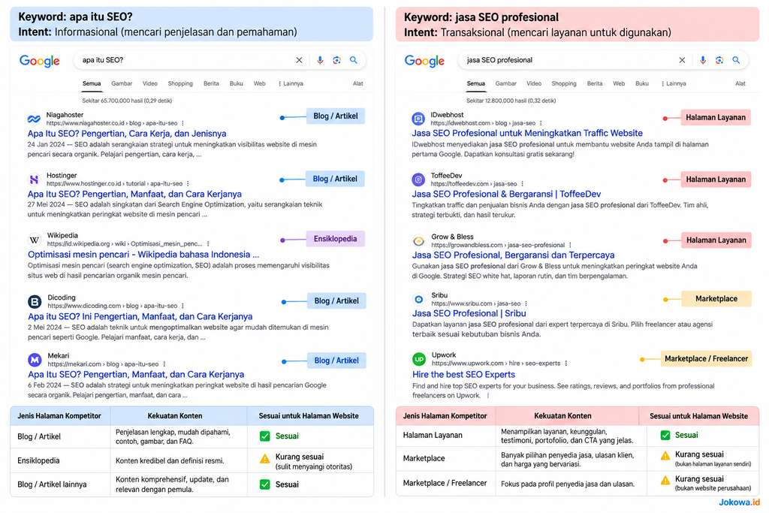Select Berita tab in 'apa itu SEO?' results
This screenshot has width=769, height=513.
(211, 83)
